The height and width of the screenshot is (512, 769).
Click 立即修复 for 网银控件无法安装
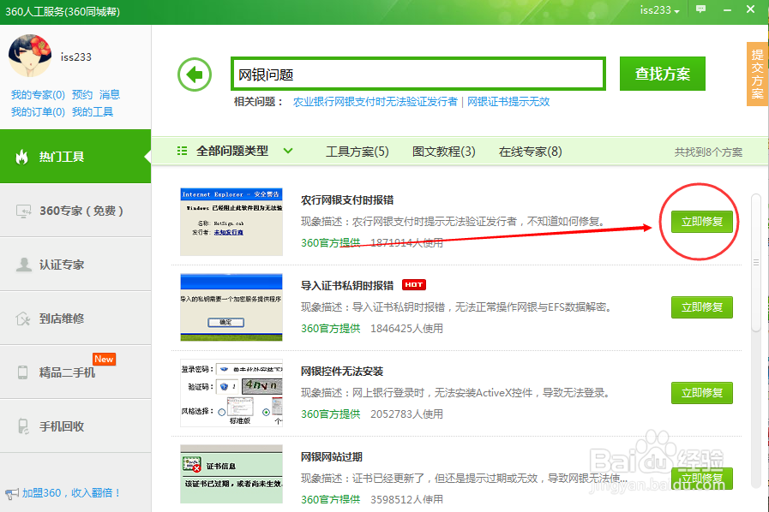coord(702,393)
